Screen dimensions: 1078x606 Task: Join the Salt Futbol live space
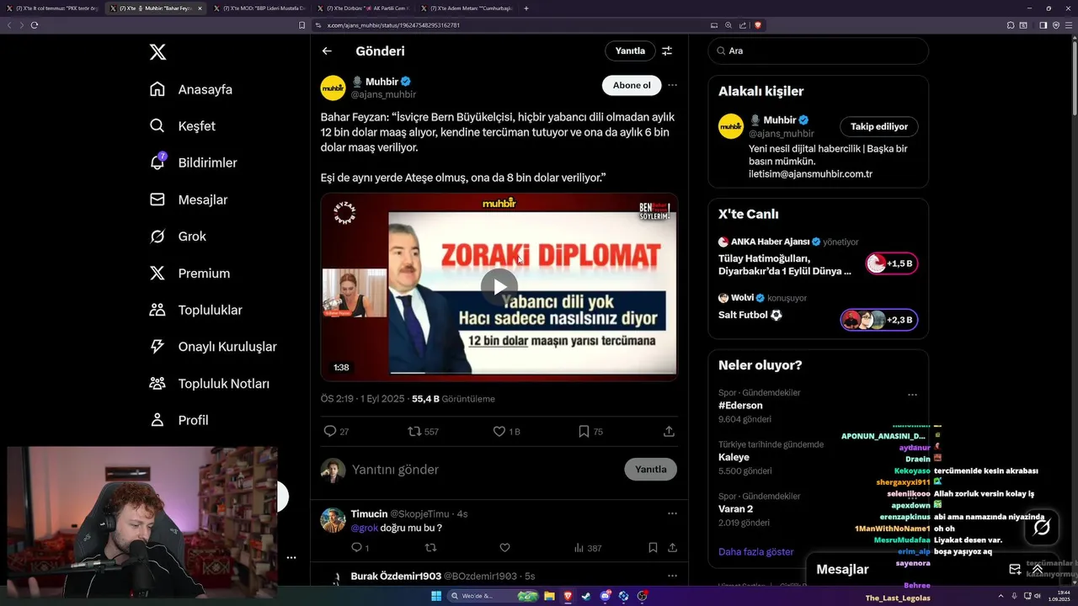(x=878, y=320)
